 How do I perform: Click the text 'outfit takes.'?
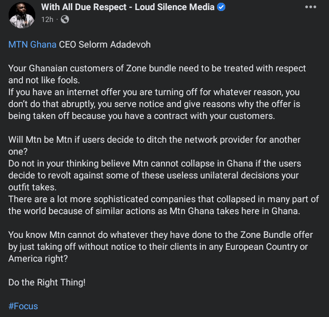(30, 188)
